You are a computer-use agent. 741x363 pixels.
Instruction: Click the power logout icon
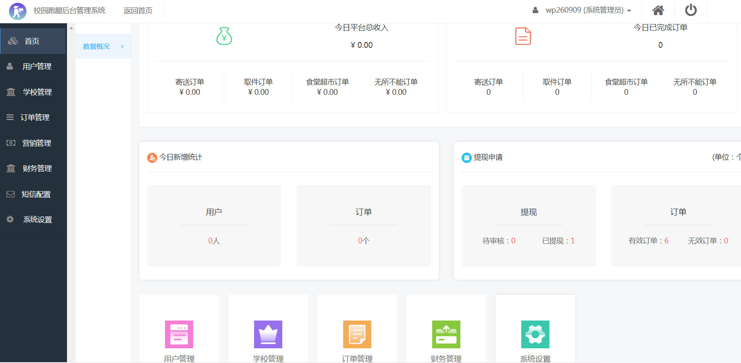point(691,10)
